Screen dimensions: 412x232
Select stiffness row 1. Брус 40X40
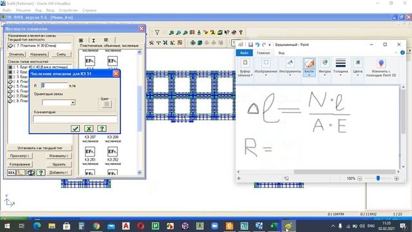coord(39,67)
